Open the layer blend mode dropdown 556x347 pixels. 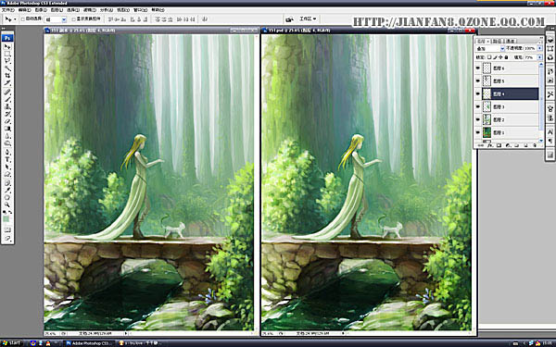pos(490,48)
